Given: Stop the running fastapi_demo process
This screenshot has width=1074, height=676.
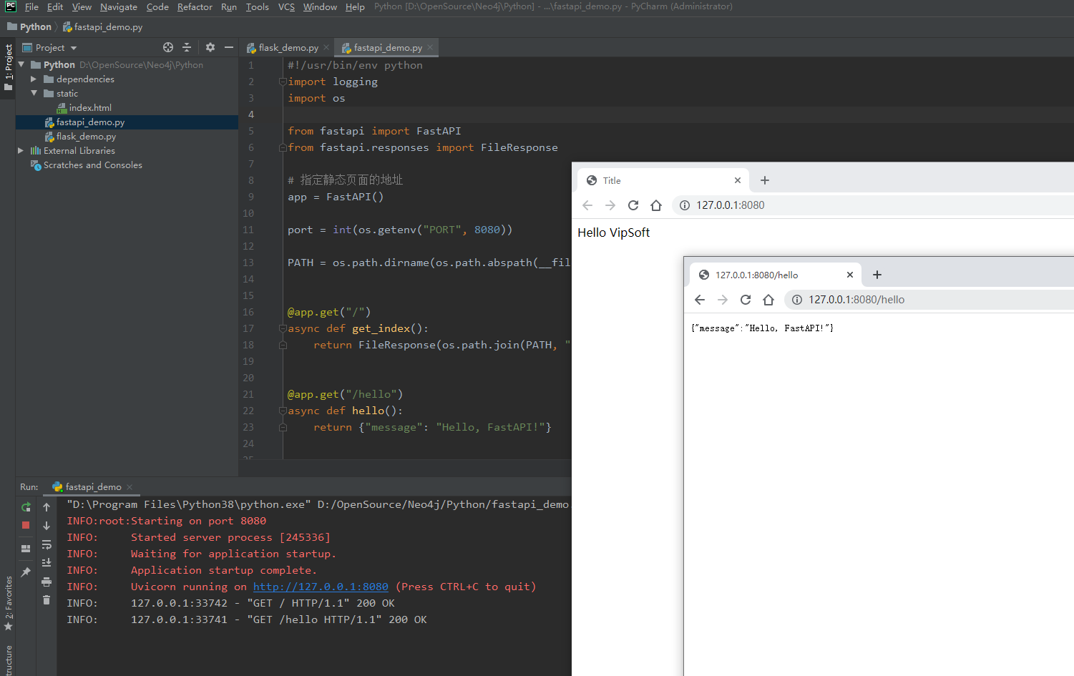Looking at the screenshot, I should [26, 525].
